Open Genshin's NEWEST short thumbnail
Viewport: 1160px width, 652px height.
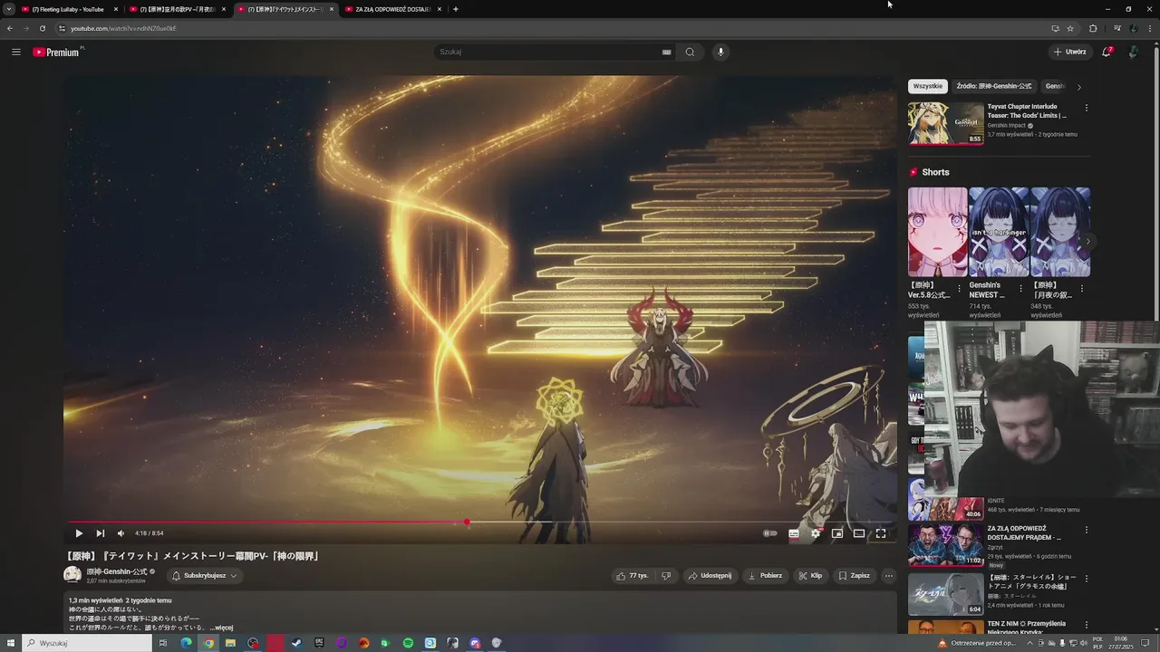pyautogui.click(x=999, y=232)
